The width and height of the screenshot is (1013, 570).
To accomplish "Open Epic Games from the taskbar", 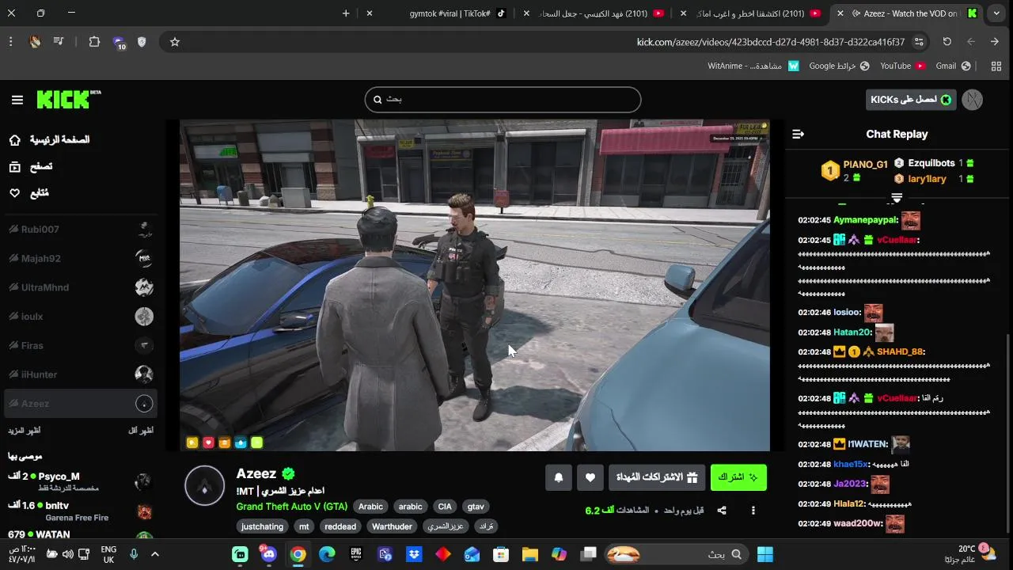I will 356,555.
